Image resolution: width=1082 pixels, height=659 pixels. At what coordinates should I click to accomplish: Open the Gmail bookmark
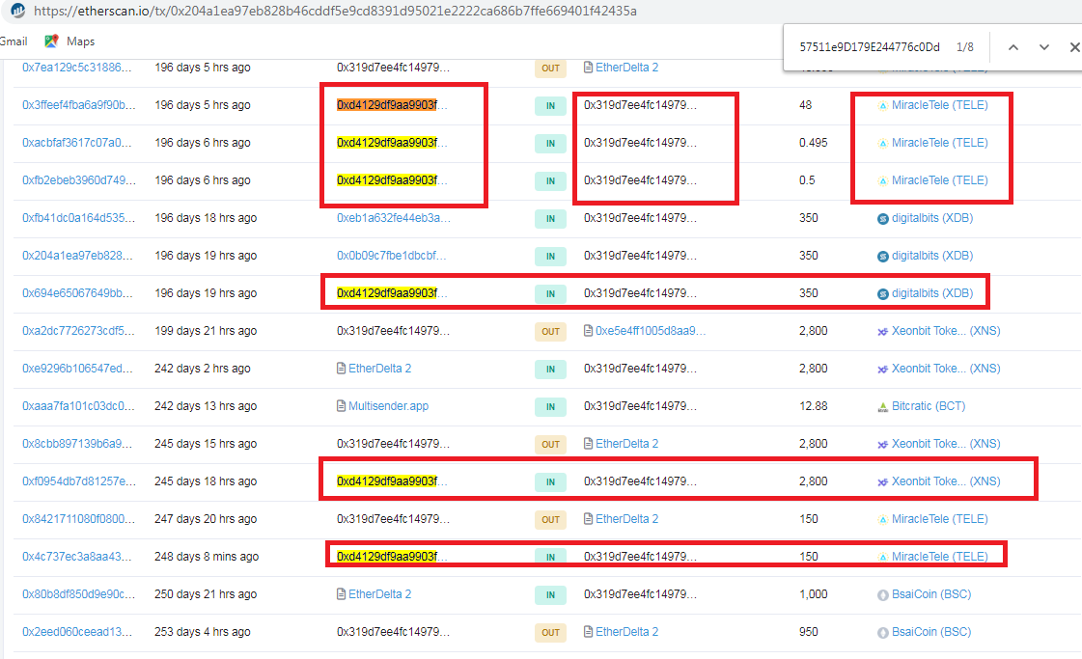[x=14, y=41]
